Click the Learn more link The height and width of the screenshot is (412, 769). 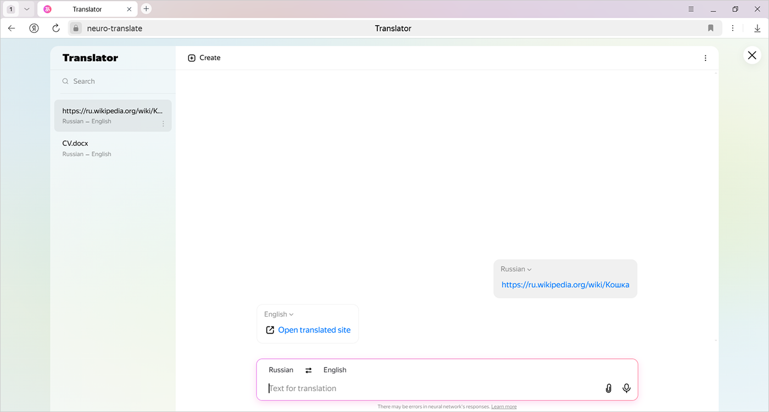pos(503,407)
